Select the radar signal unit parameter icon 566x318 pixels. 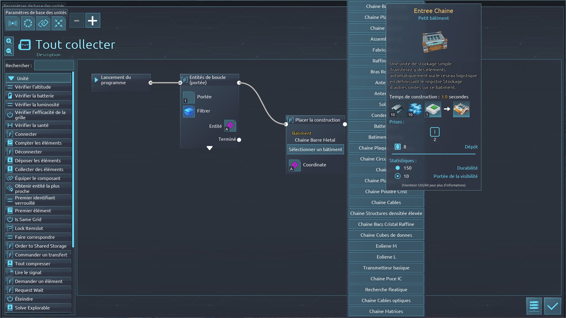click(x=13, y=23)
